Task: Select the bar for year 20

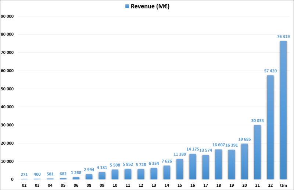Action: pyautogui.click(x=244, y=161)
